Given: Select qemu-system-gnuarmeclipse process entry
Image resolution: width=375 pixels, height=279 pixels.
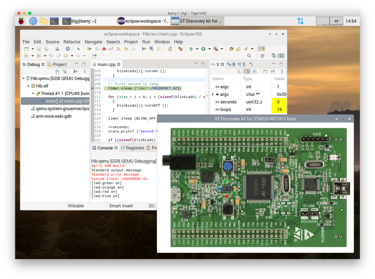Looking at the screenshot, I should click(60, 109).
